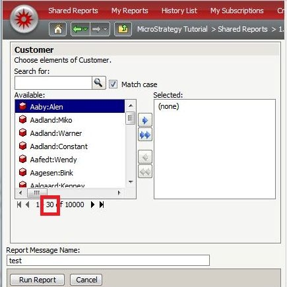This screenshot has width=287, height=287.
Task: Toggle the Match case checkbox
Action: pyautogui.click(x=113, y=84)
